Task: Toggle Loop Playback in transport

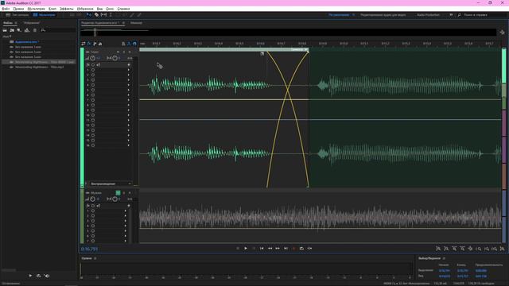Action: pos(301,249)
